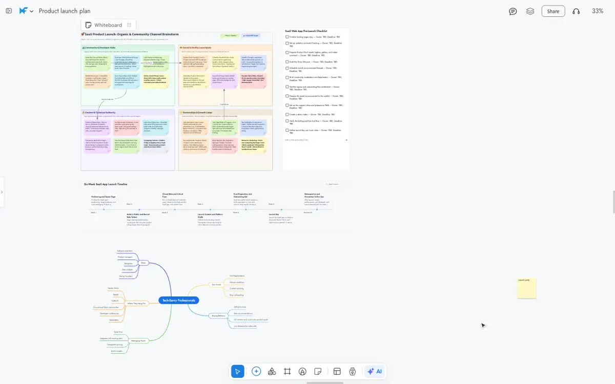Image resolution: width=615 pixels, height=384 pixels.
Task: Open the app logo dropdown chevron
Action: click(x=32, y=11)
